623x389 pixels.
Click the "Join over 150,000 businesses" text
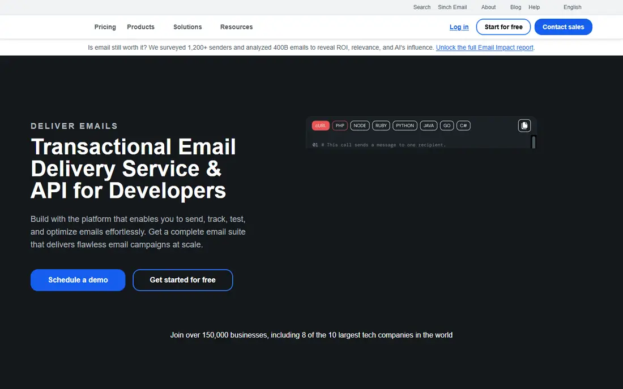click(311, 335)
